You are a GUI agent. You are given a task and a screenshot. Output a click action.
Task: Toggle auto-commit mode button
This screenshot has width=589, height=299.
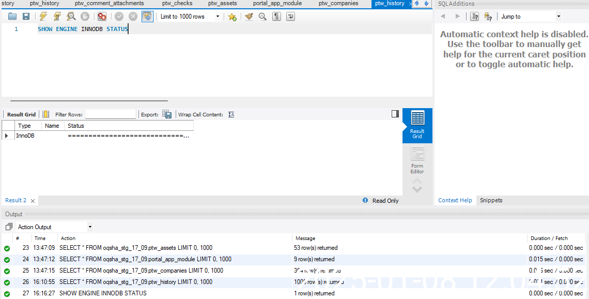147,17
